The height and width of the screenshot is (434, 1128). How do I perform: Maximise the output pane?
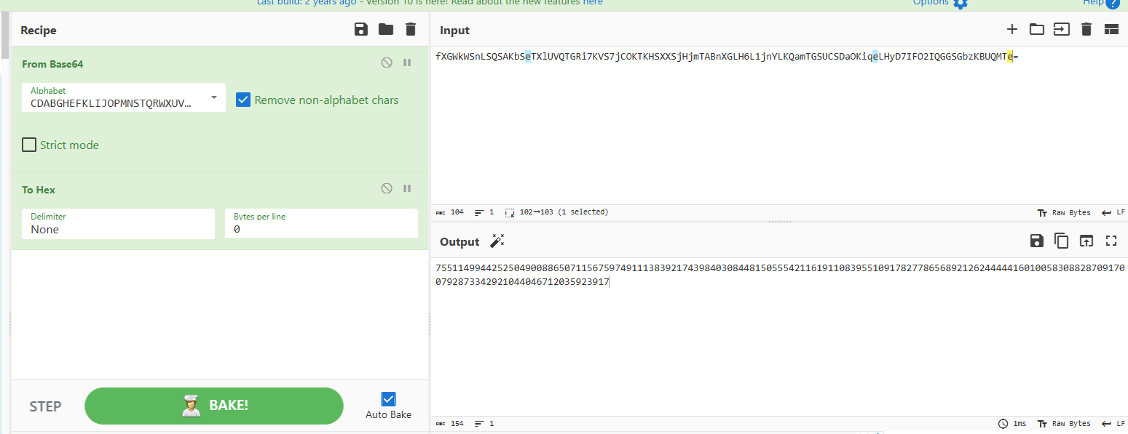[x=1111, y=241]
